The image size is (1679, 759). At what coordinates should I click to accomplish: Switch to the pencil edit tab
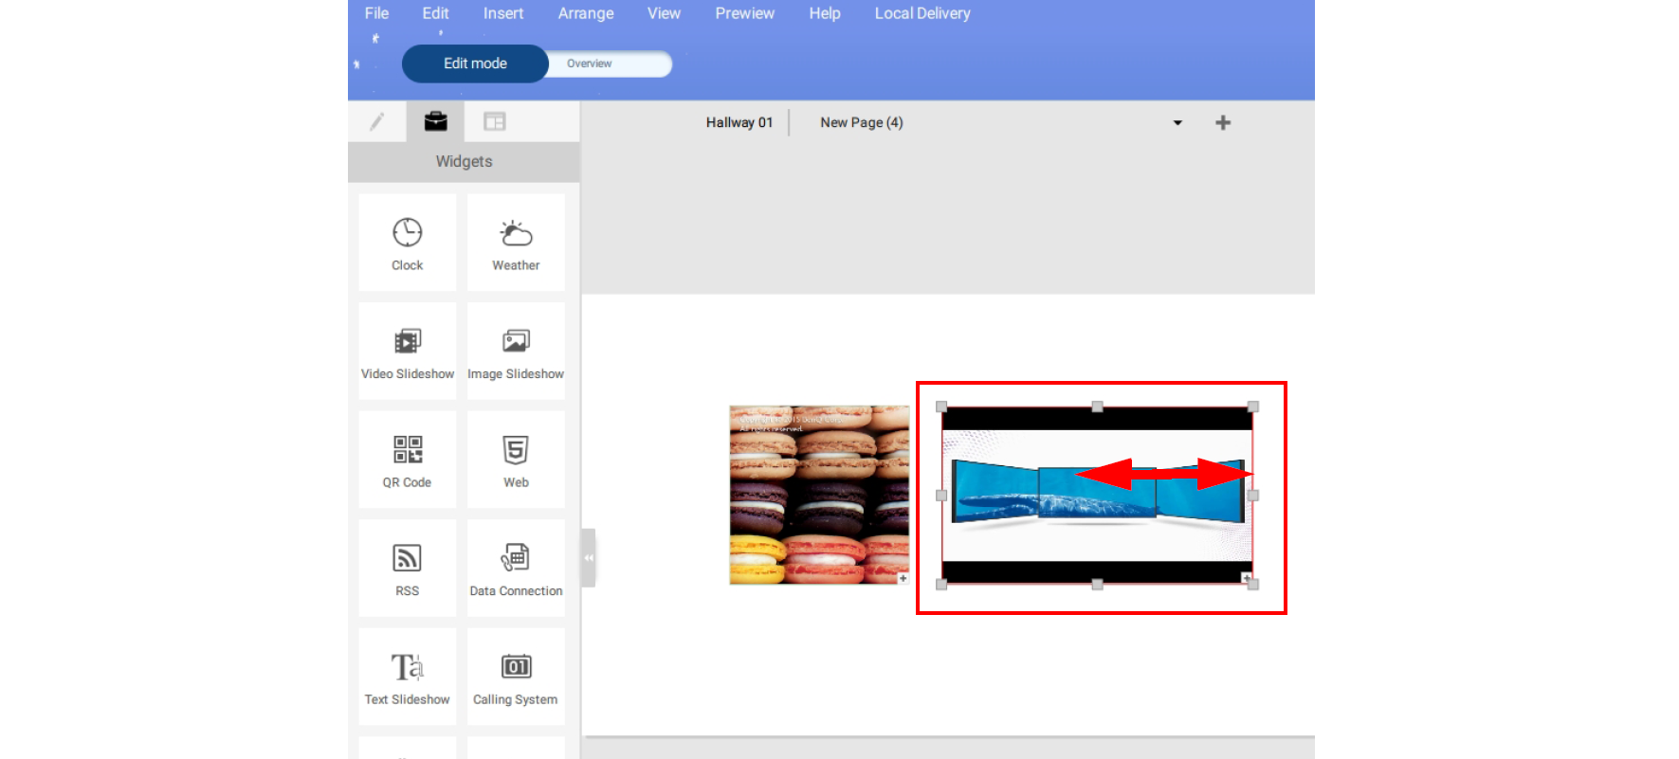click(x=377, y=121)
